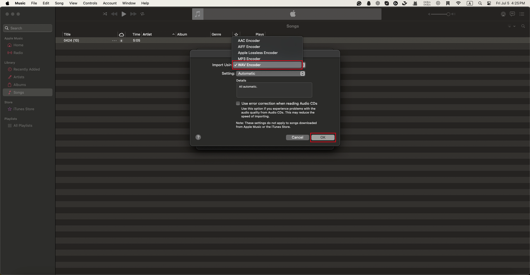Viewport: 530px width, 275px height.
Task: Click the magnifier icon in Songs header
Action: tap(523, 26)
